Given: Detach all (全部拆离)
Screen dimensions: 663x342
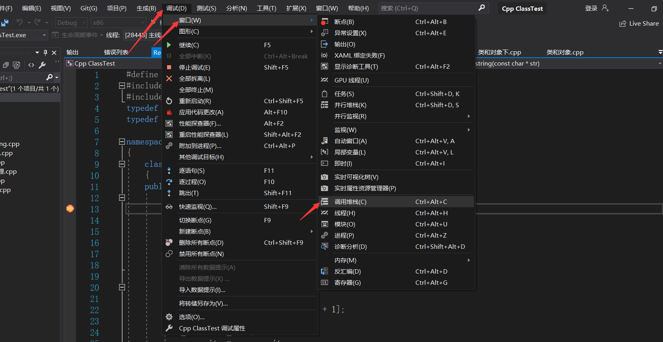Looking at the screenshot, I should coord(240,79).
